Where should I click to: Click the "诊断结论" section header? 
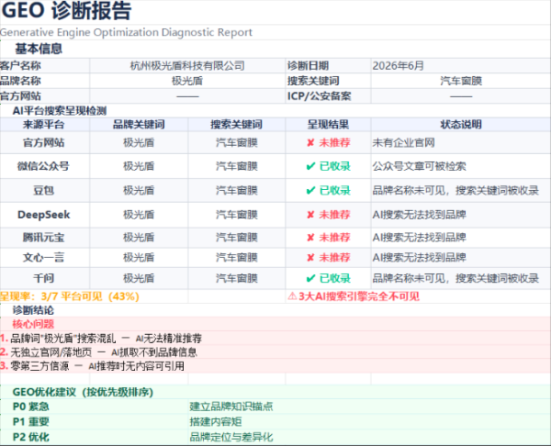[33, 310]
